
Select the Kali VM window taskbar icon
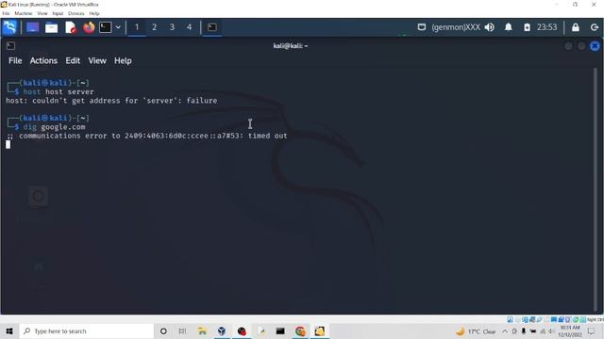click(320, 331)
